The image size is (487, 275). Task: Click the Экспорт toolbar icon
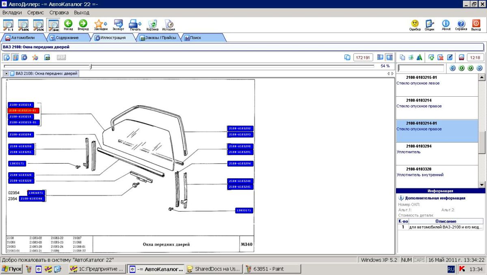click(x=119, y=25)
